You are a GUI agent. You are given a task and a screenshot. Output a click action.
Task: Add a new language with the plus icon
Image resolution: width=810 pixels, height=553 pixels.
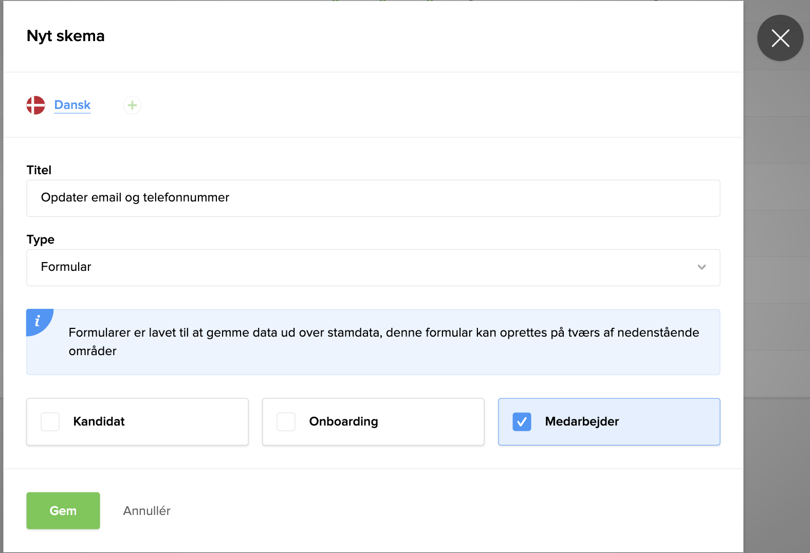point(132,105)
